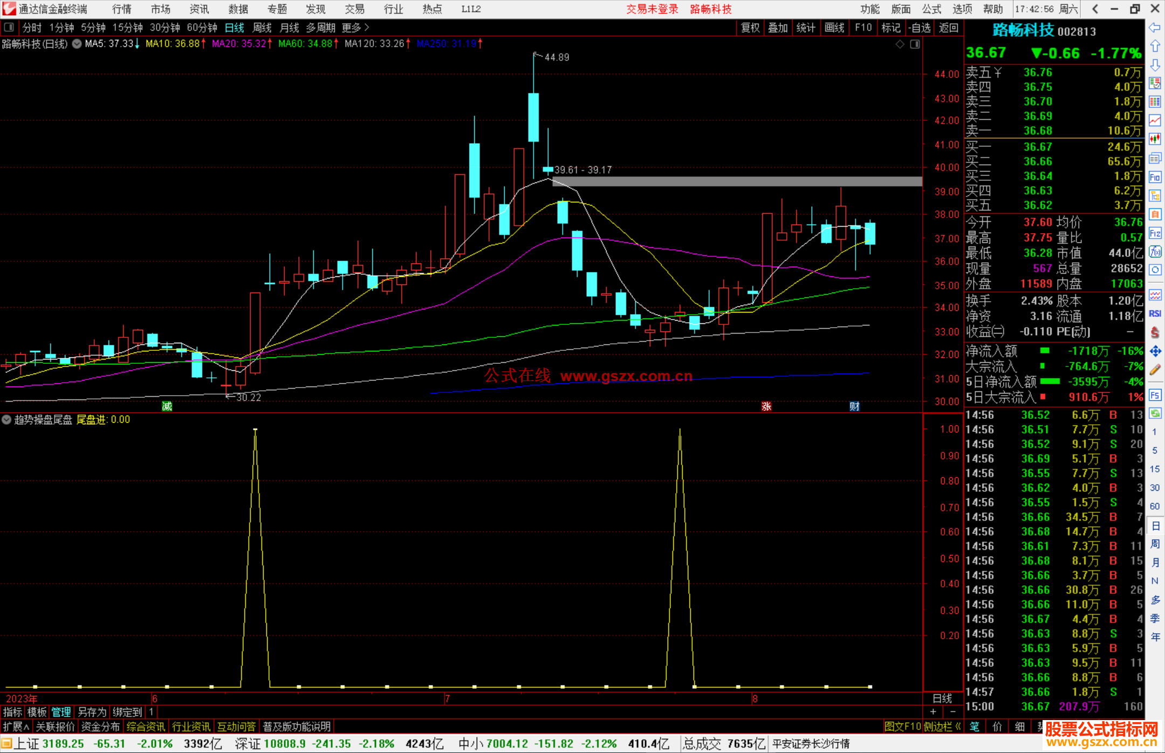Toggle the 趋势操盘尾盘 indicator circle button
Viewport: 1165px width, 753px height.
[x=6, y=419]
